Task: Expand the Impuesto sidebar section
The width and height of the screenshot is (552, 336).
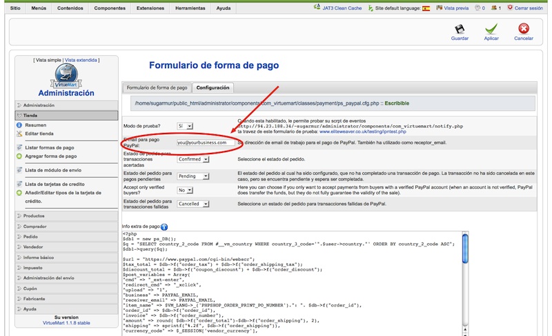Action: pyautogui.click(x=66, y=268)
